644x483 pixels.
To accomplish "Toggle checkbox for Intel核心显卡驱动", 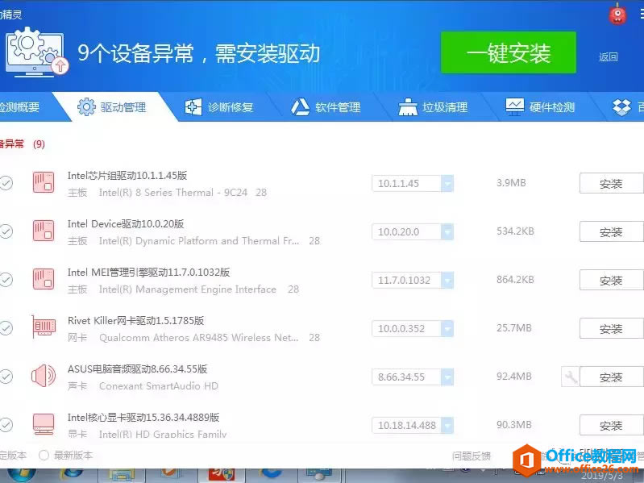I will click(x=6, y=425).
